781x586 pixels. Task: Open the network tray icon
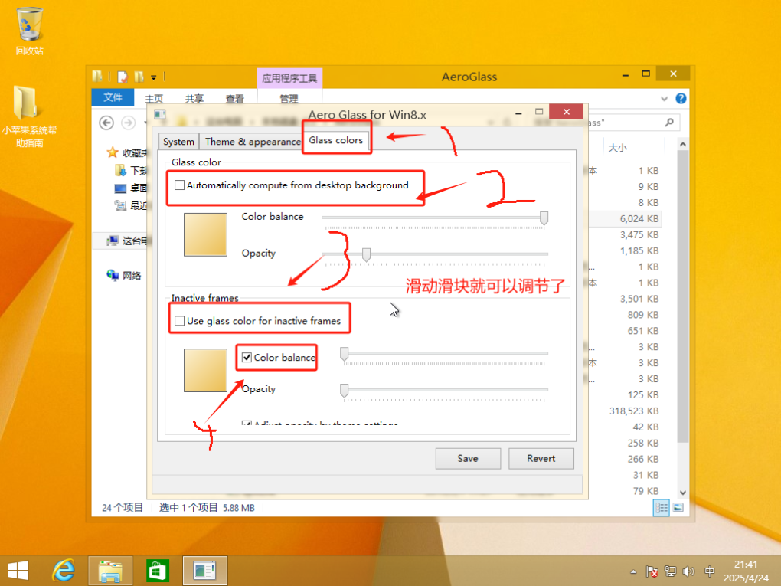pyautogui.click(x=671, y=571)
